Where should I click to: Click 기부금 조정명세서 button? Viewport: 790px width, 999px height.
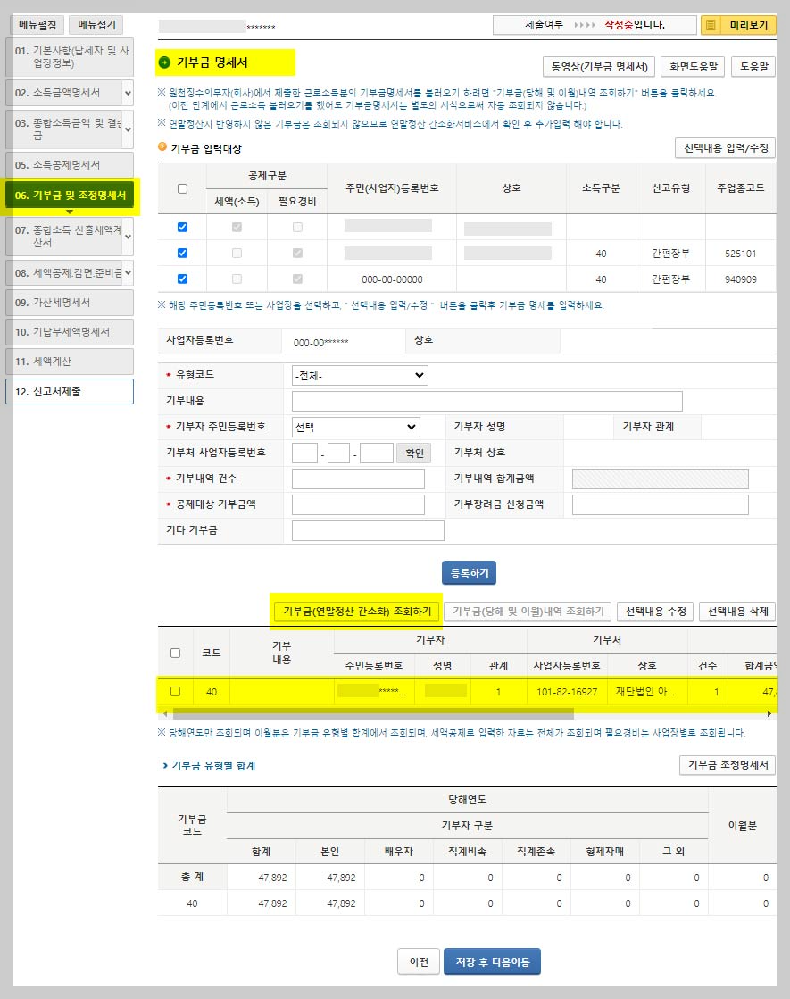[728, 764]
